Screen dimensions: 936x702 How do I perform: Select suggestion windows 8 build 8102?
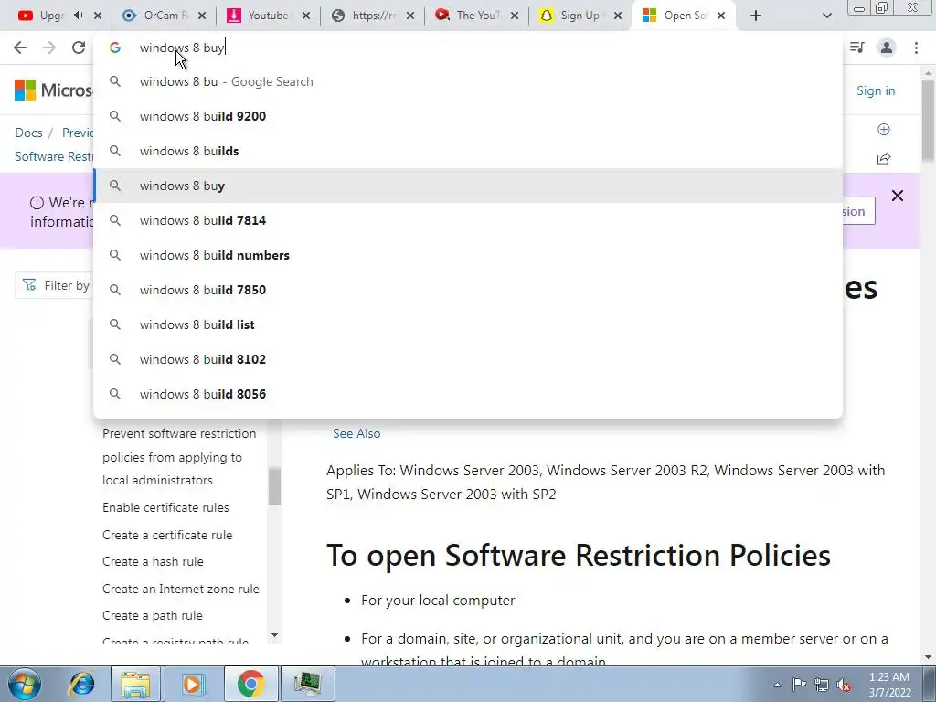468,359
